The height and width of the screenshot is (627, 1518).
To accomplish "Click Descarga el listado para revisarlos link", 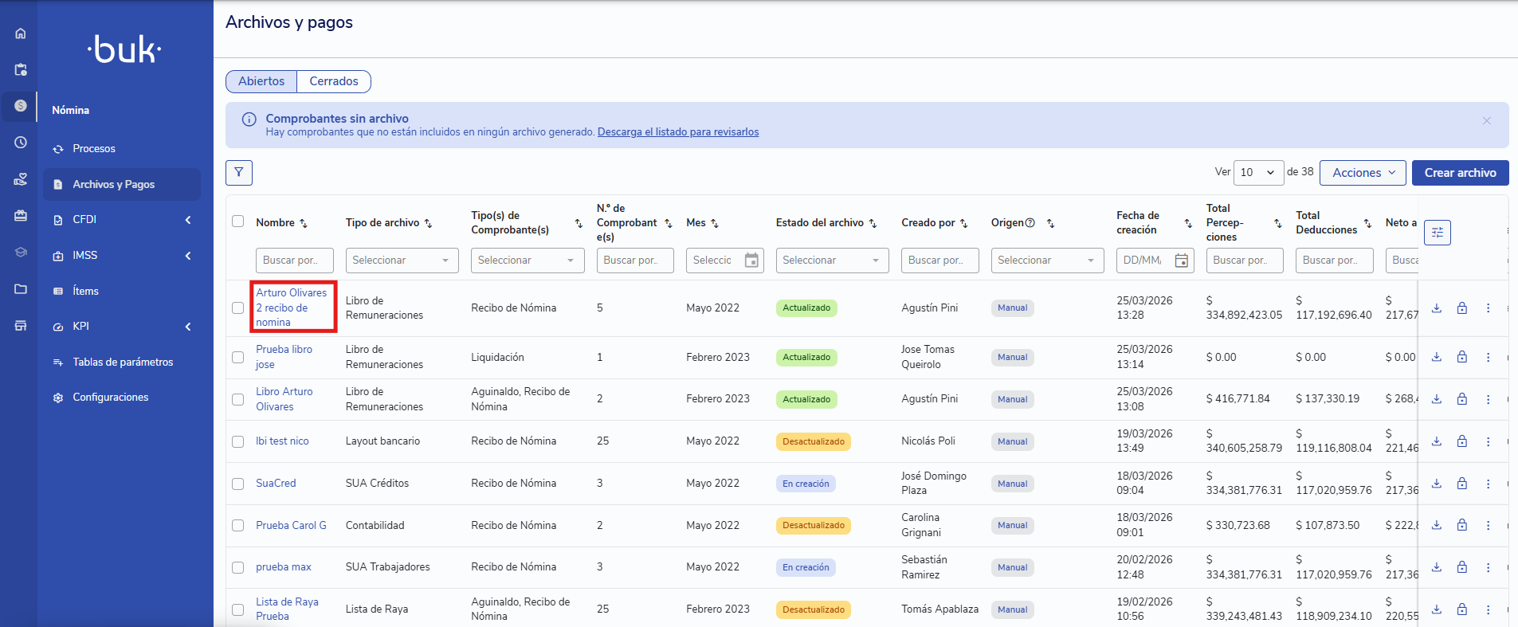I will 677,132.
